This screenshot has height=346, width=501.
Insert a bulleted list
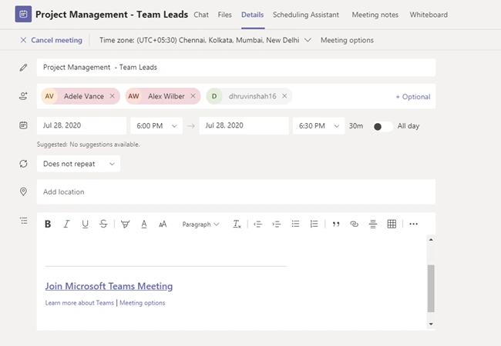tap(295, 224)
